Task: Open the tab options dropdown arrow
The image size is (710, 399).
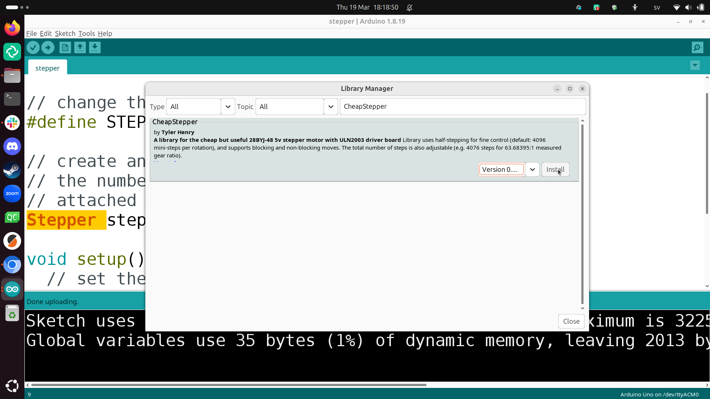Action: (x=695, y=65)
